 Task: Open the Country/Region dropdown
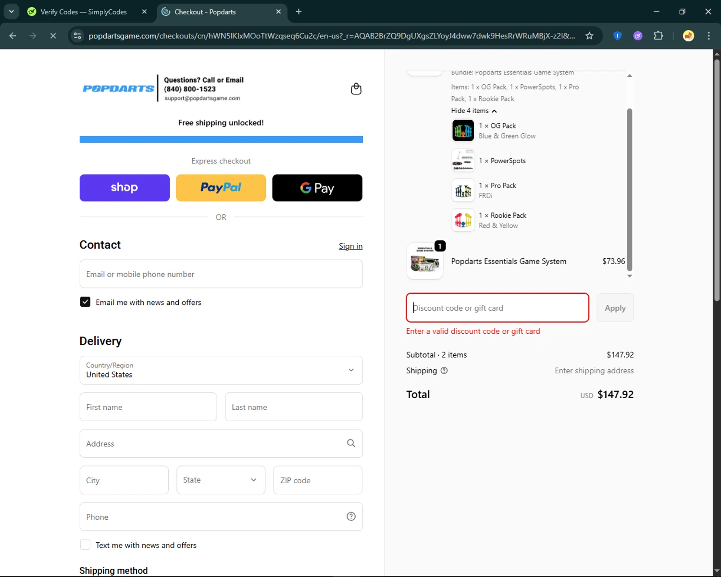pyautogui.click(x=221, y=370)
